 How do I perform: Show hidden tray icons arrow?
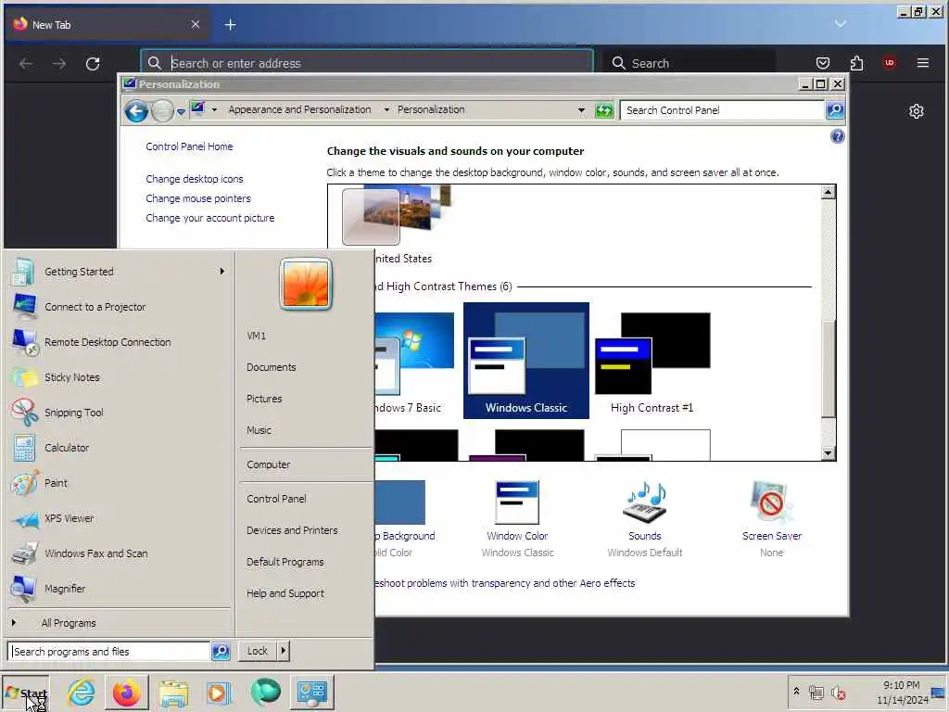click(796, 691)
